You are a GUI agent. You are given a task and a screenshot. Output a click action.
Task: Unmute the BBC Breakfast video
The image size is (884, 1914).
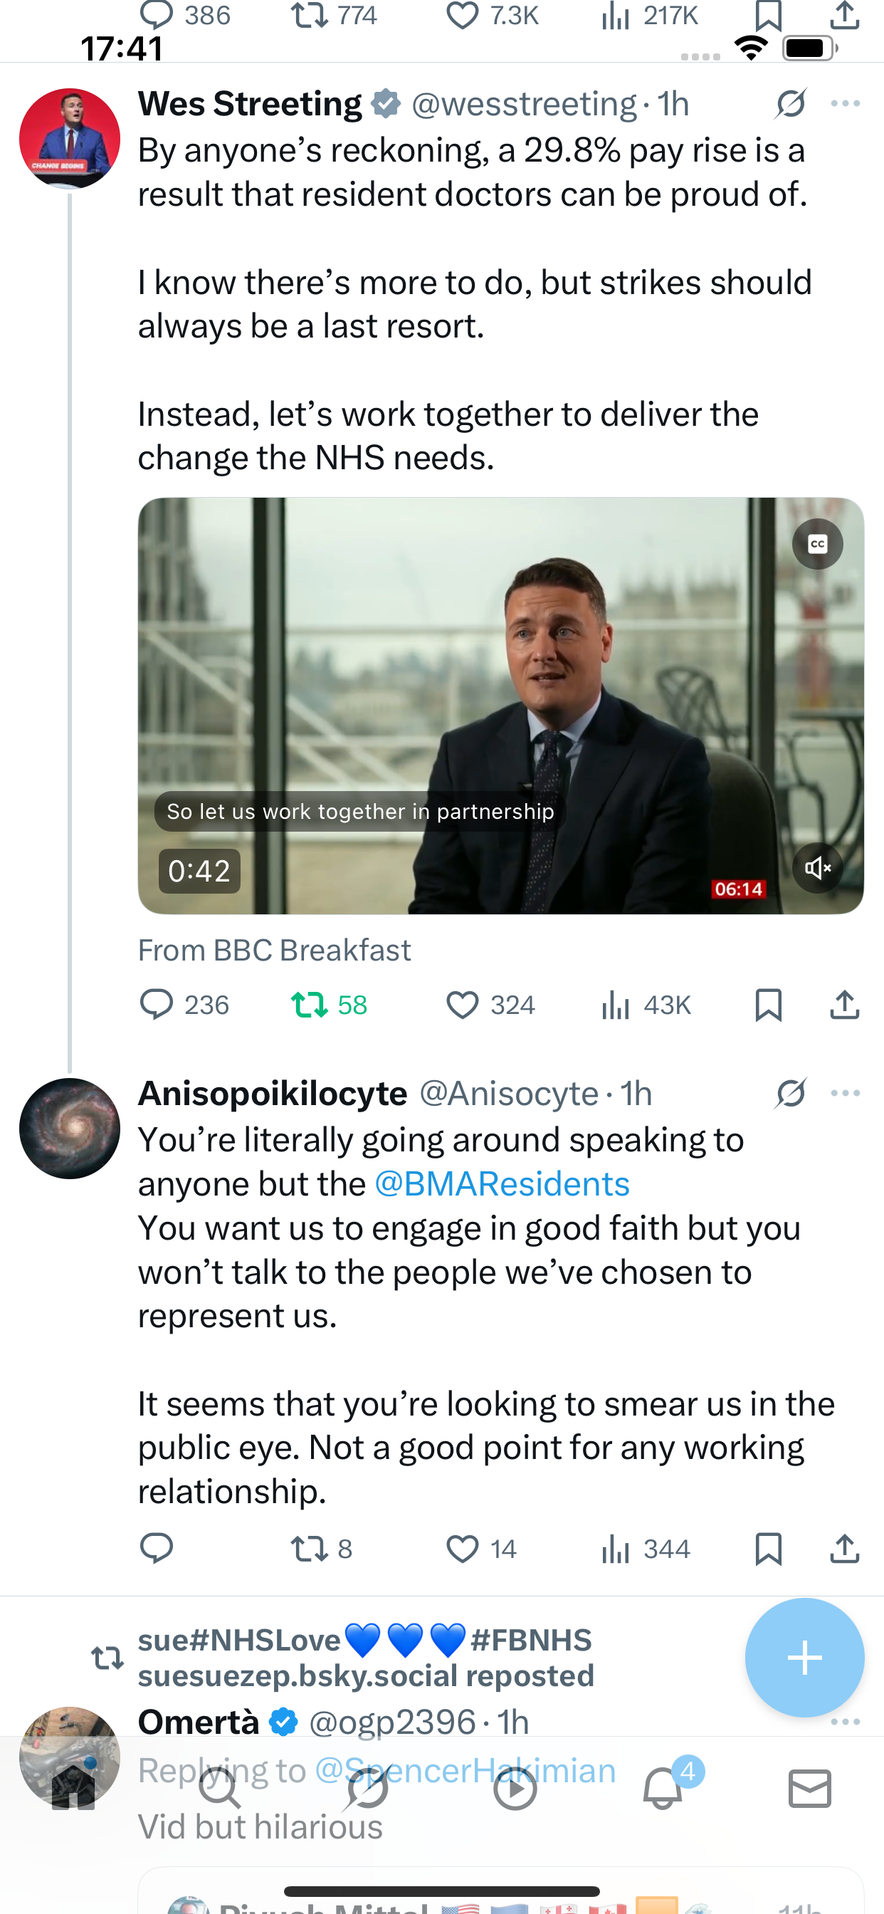[817, 868]
